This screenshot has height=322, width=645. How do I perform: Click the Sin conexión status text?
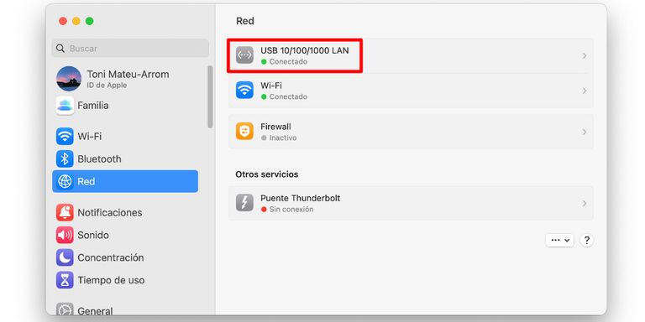(x=291, y=210)
